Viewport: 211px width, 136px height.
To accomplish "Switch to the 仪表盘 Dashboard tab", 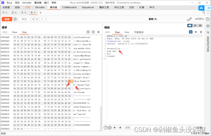I will 6,7.
